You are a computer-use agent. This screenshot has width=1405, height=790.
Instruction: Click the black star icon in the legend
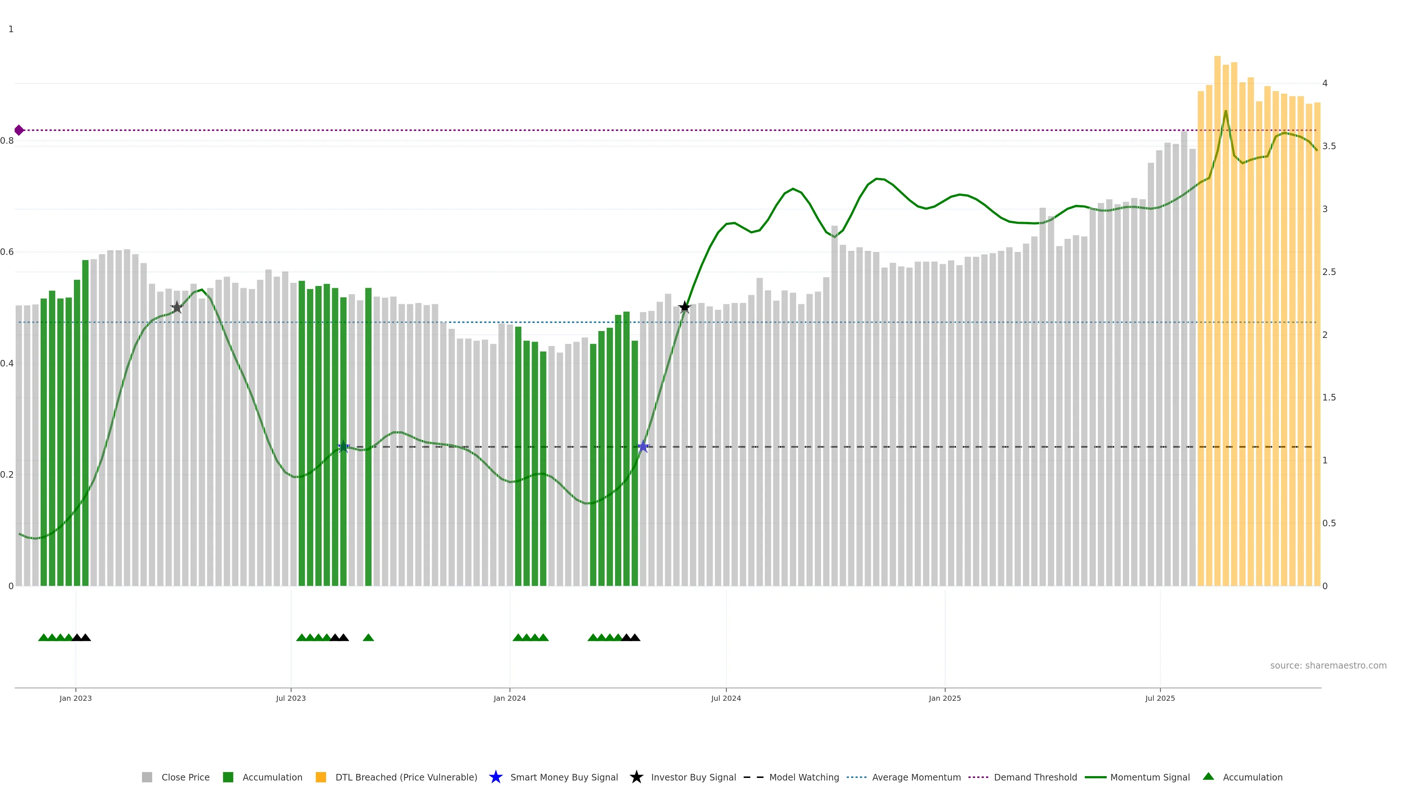(x=636, y=777)
